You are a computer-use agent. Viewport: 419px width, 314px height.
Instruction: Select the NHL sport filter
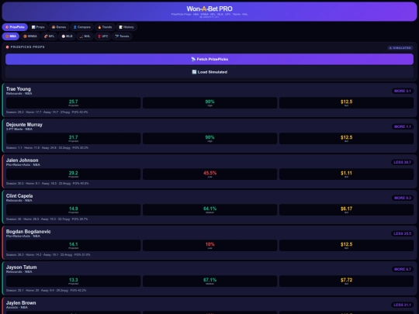pyautogui.click(x=85, y=36)
